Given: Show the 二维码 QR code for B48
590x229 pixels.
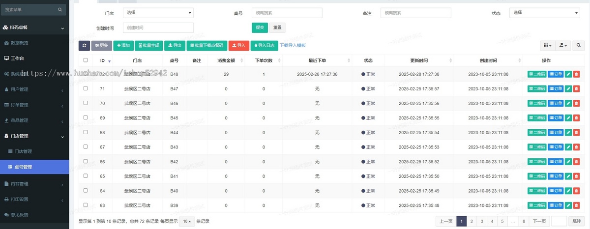Looking at the screenshot, I should pos(537,74).
